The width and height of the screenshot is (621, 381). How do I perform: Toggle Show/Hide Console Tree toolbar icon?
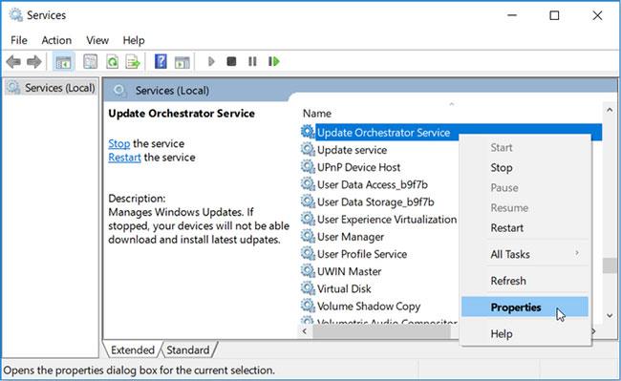pyautogui.click(x=63, y=62)
